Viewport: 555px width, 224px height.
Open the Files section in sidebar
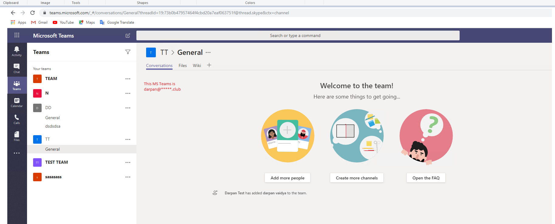click(17, 136)
